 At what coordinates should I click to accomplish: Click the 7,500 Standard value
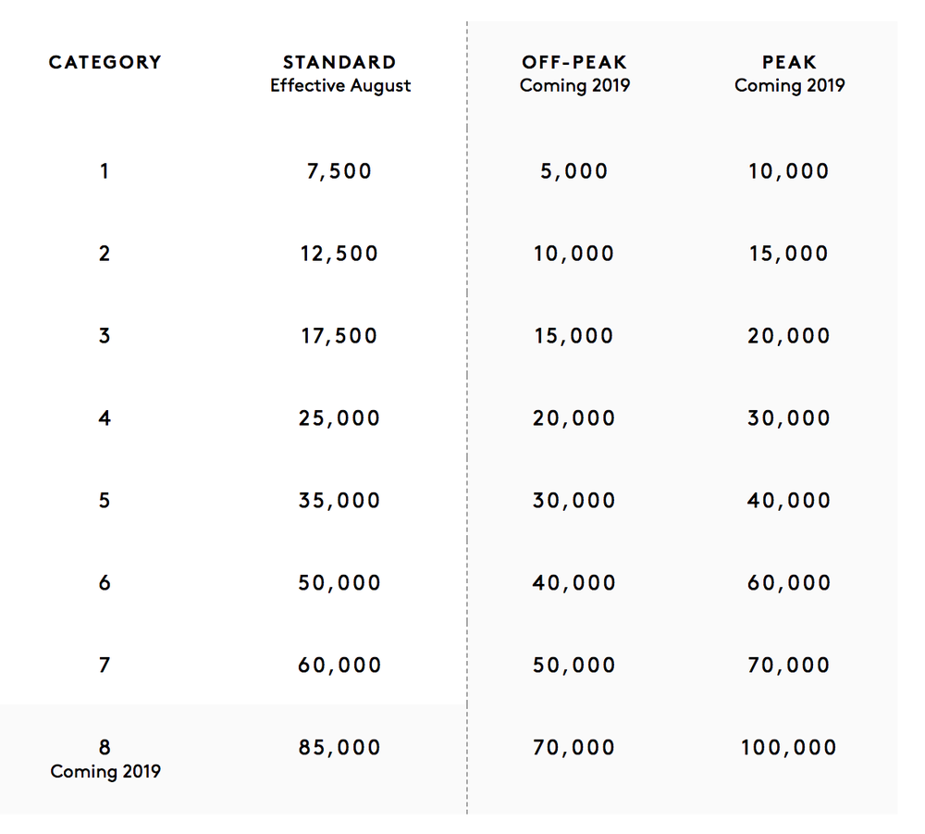339,171
